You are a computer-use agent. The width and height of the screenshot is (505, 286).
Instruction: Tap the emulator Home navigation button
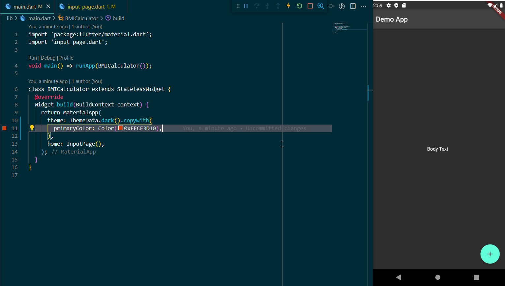tap(438, 277)
